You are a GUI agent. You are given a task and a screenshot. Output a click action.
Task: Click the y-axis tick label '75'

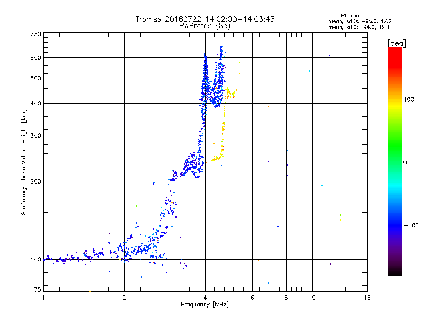point(38,289)
